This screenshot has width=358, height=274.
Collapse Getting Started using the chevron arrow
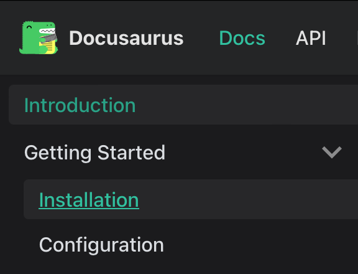click(x=332, y=153)
